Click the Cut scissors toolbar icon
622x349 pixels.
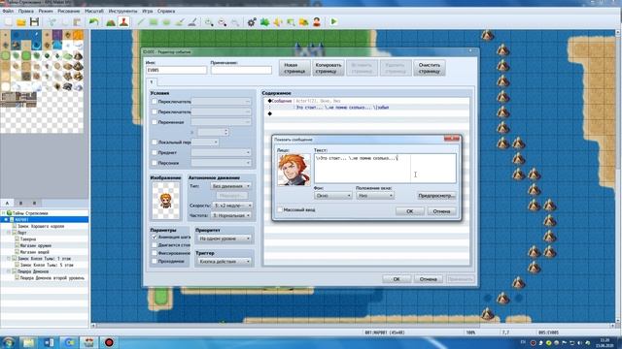[x=52, y=22]
